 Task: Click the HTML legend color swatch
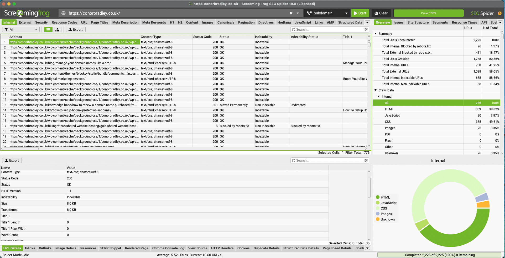click(x=378, y=197)
